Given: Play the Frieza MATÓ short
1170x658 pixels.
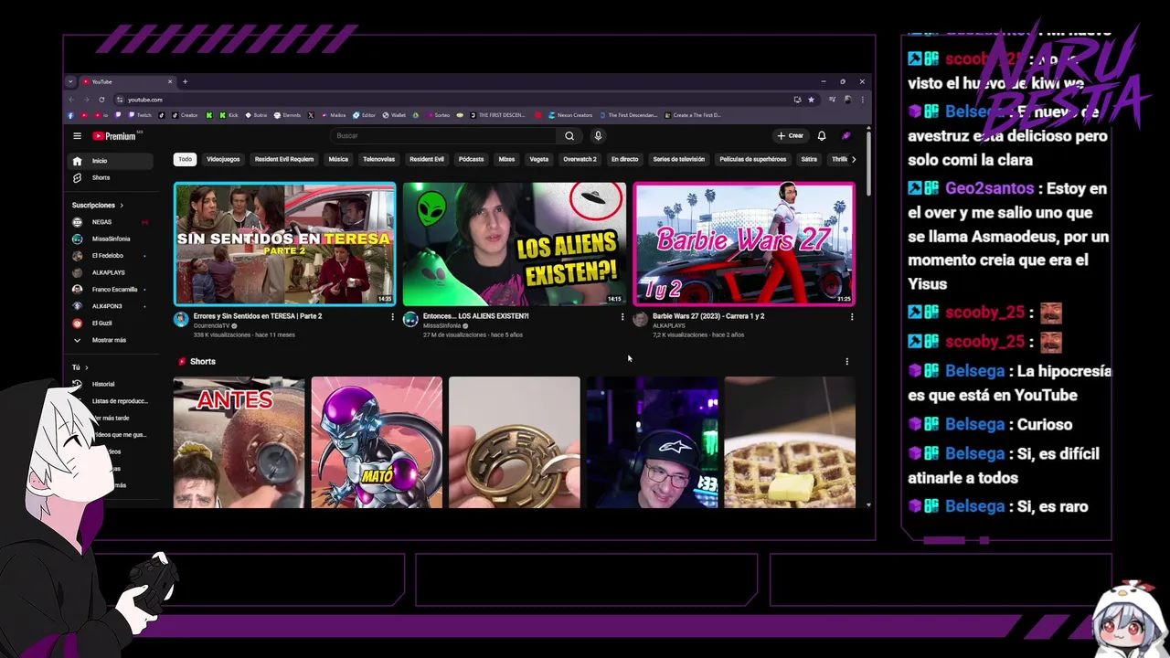Looking at the screenshot, I should 377,442.
